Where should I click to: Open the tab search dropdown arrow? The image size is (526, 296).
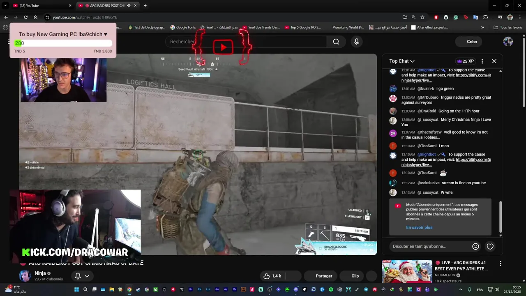(x=5, y=6)
